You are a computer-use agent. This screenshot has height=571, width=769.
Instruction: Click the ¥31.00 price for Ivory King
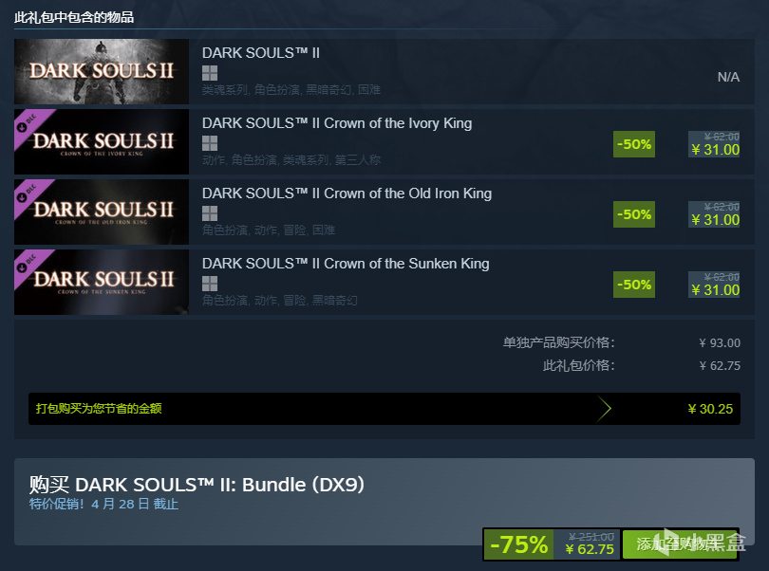(x=715, y=150)
